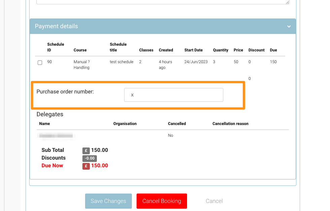Click the Quantity column header
This screenshot has width=330, height=211.
point(221,50)
